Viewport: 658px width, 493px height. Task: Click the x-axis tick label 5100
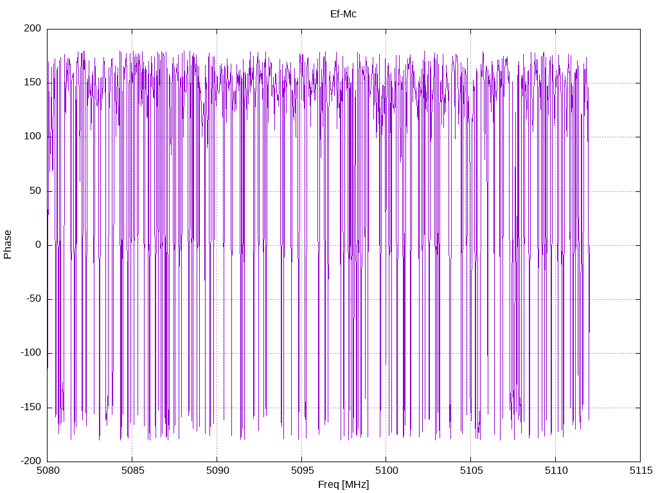(x=386, y=471)
